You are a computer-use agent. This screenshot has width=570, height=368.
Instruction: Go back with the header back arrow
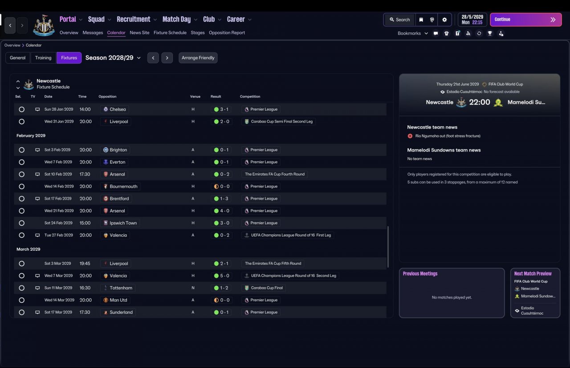click(10, 25)
